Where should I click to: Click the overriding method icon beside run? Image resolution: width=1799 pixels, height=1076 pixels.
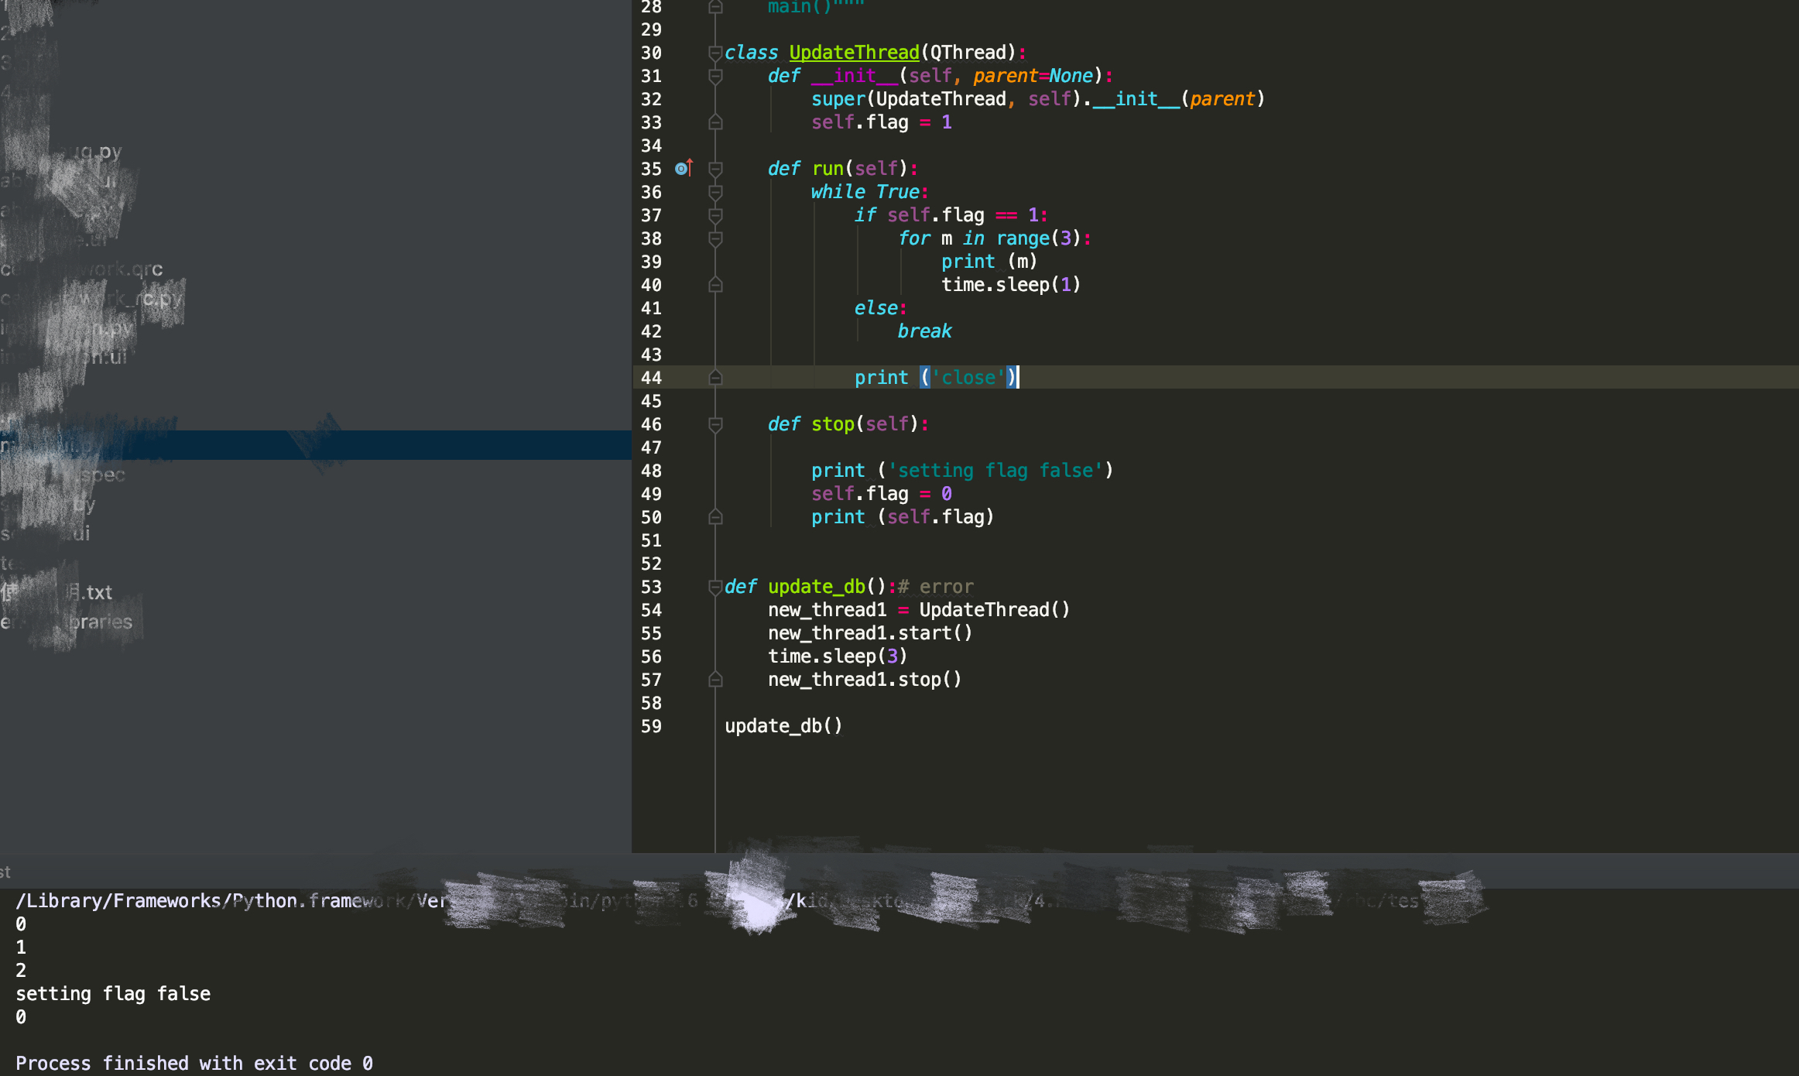pyautogui.click(x=684, y=168)
